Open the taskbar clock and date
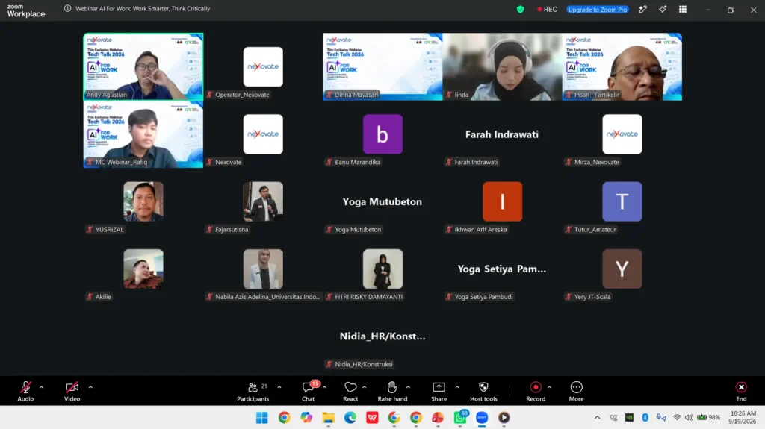The width and height of the screenshot is (765, 429). 742,417
